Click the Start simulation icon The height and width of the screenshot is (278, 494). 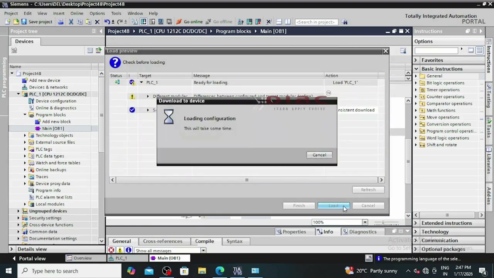(x=161, y=22)
